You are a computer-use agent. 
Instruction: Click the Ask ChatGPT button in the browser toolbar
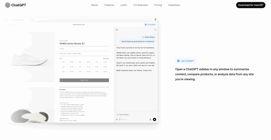[150, 25]
